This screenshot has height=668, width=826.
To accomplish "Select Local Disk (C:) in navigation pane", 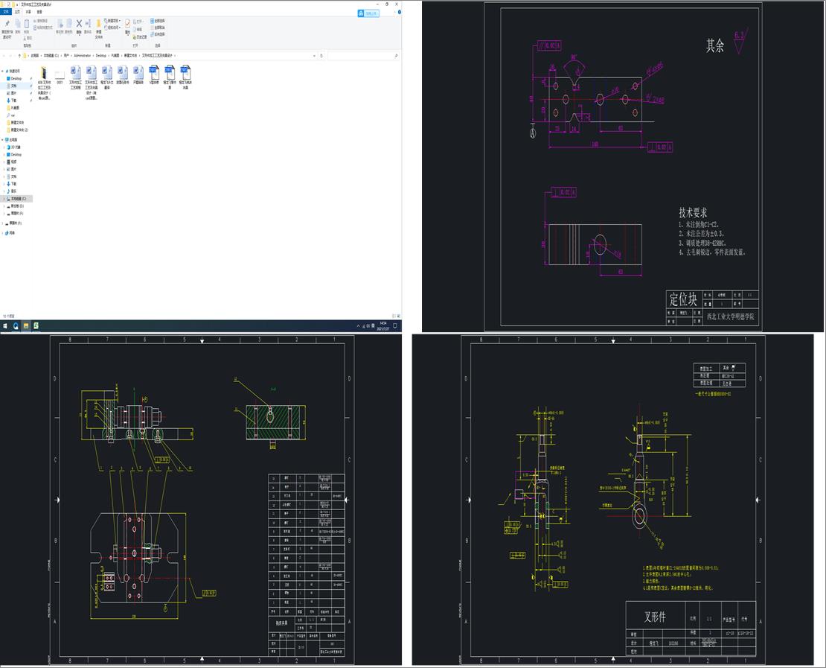I will pyautogui.click(x=18, y=199).
